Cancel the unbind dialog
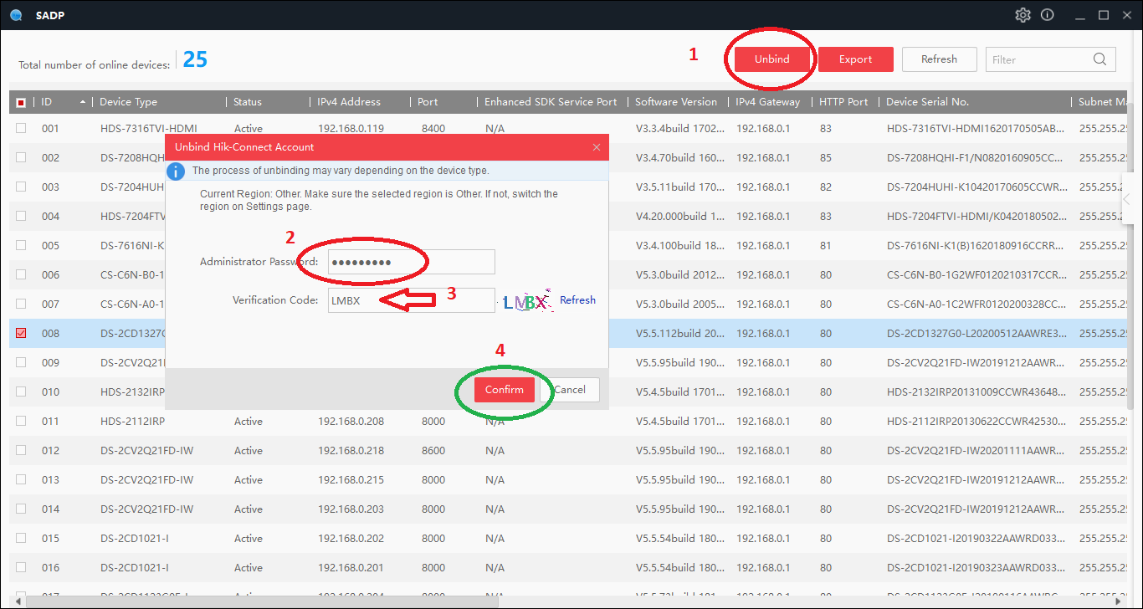 tap(570, 390)
